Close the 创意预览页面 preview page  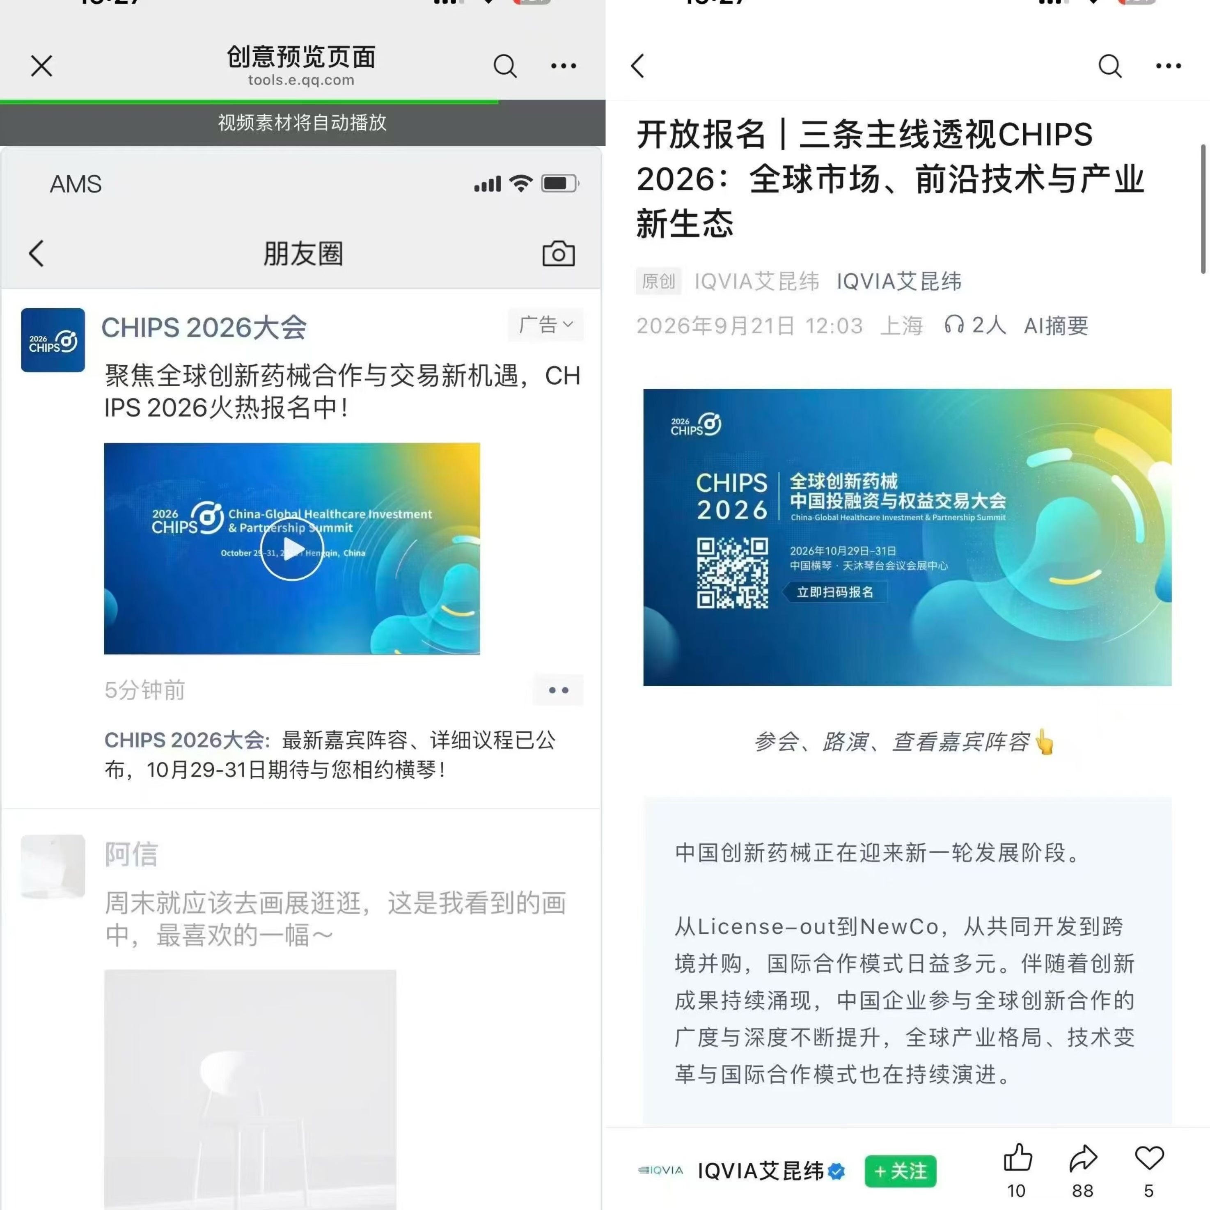tap(42, 66)
